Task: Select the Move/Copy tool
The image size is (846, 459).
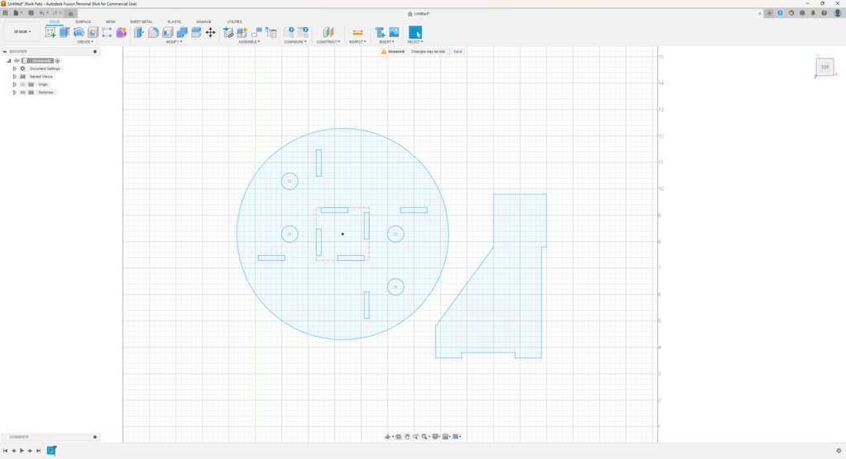Action: 210,32
